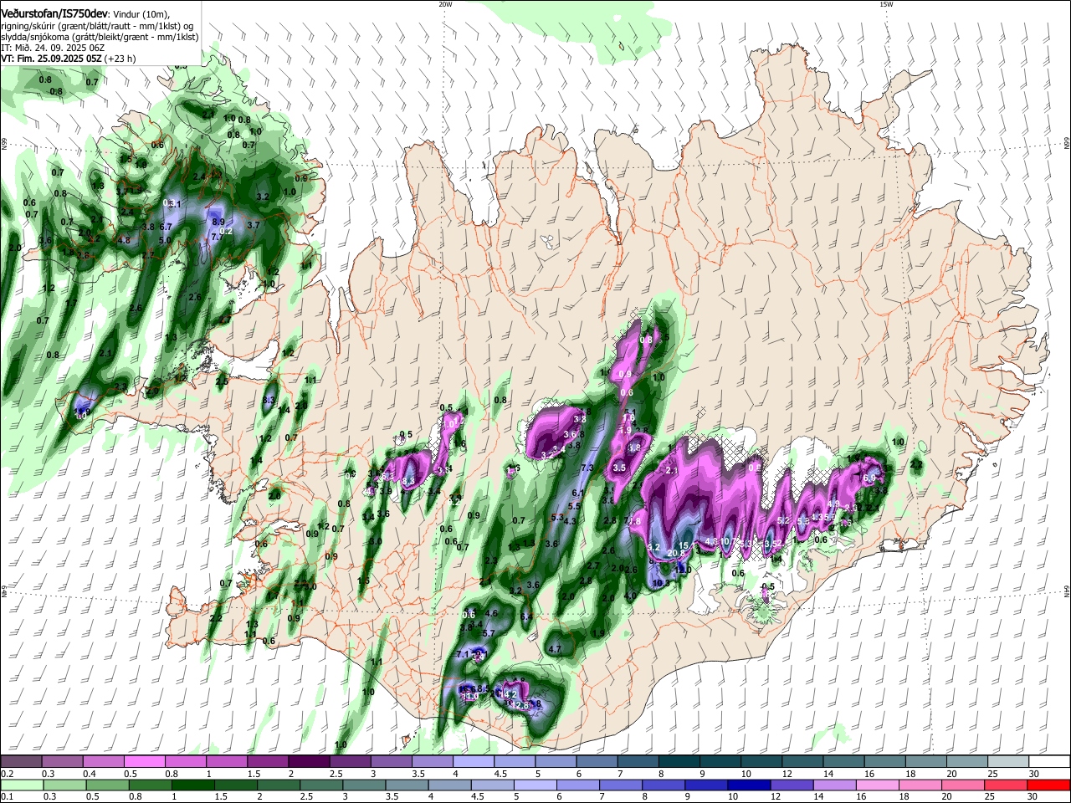Pick the white snow-scale swatch at 30
Viewport: 1071px width, 803px height.
[1050, 762]
